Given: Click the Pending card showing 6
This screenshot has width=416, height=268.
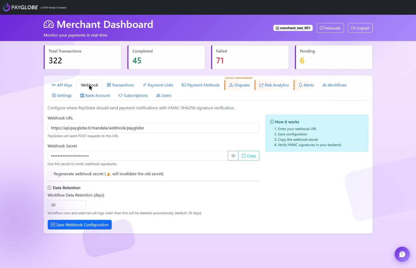Looking at the screenshot, I should pyautogui.click(x=334, y=57).
